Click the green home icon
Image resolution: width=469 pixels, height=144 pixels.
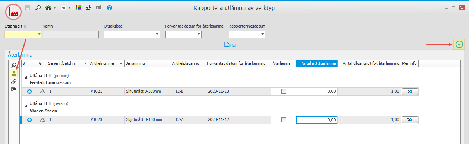(48, 7)
